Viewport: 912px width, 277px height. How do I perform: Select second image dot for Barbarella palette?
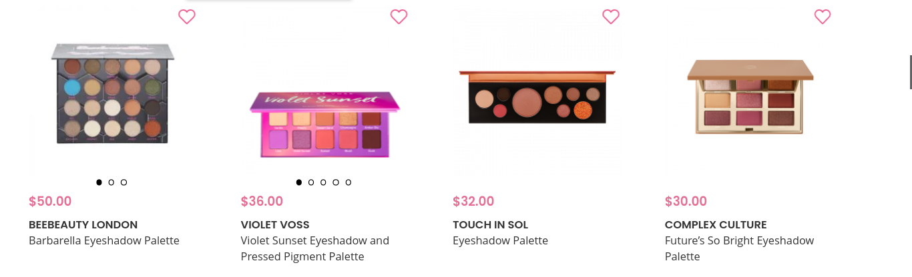pos(111,182)
